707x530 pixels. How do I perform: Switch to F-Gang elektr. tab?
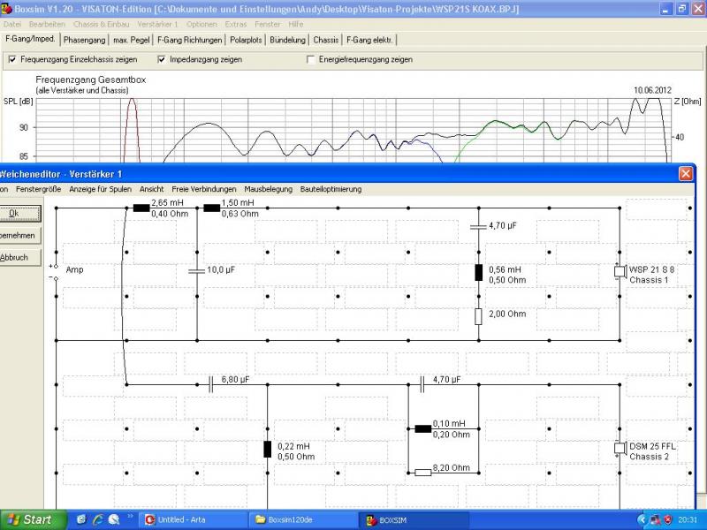369,40
